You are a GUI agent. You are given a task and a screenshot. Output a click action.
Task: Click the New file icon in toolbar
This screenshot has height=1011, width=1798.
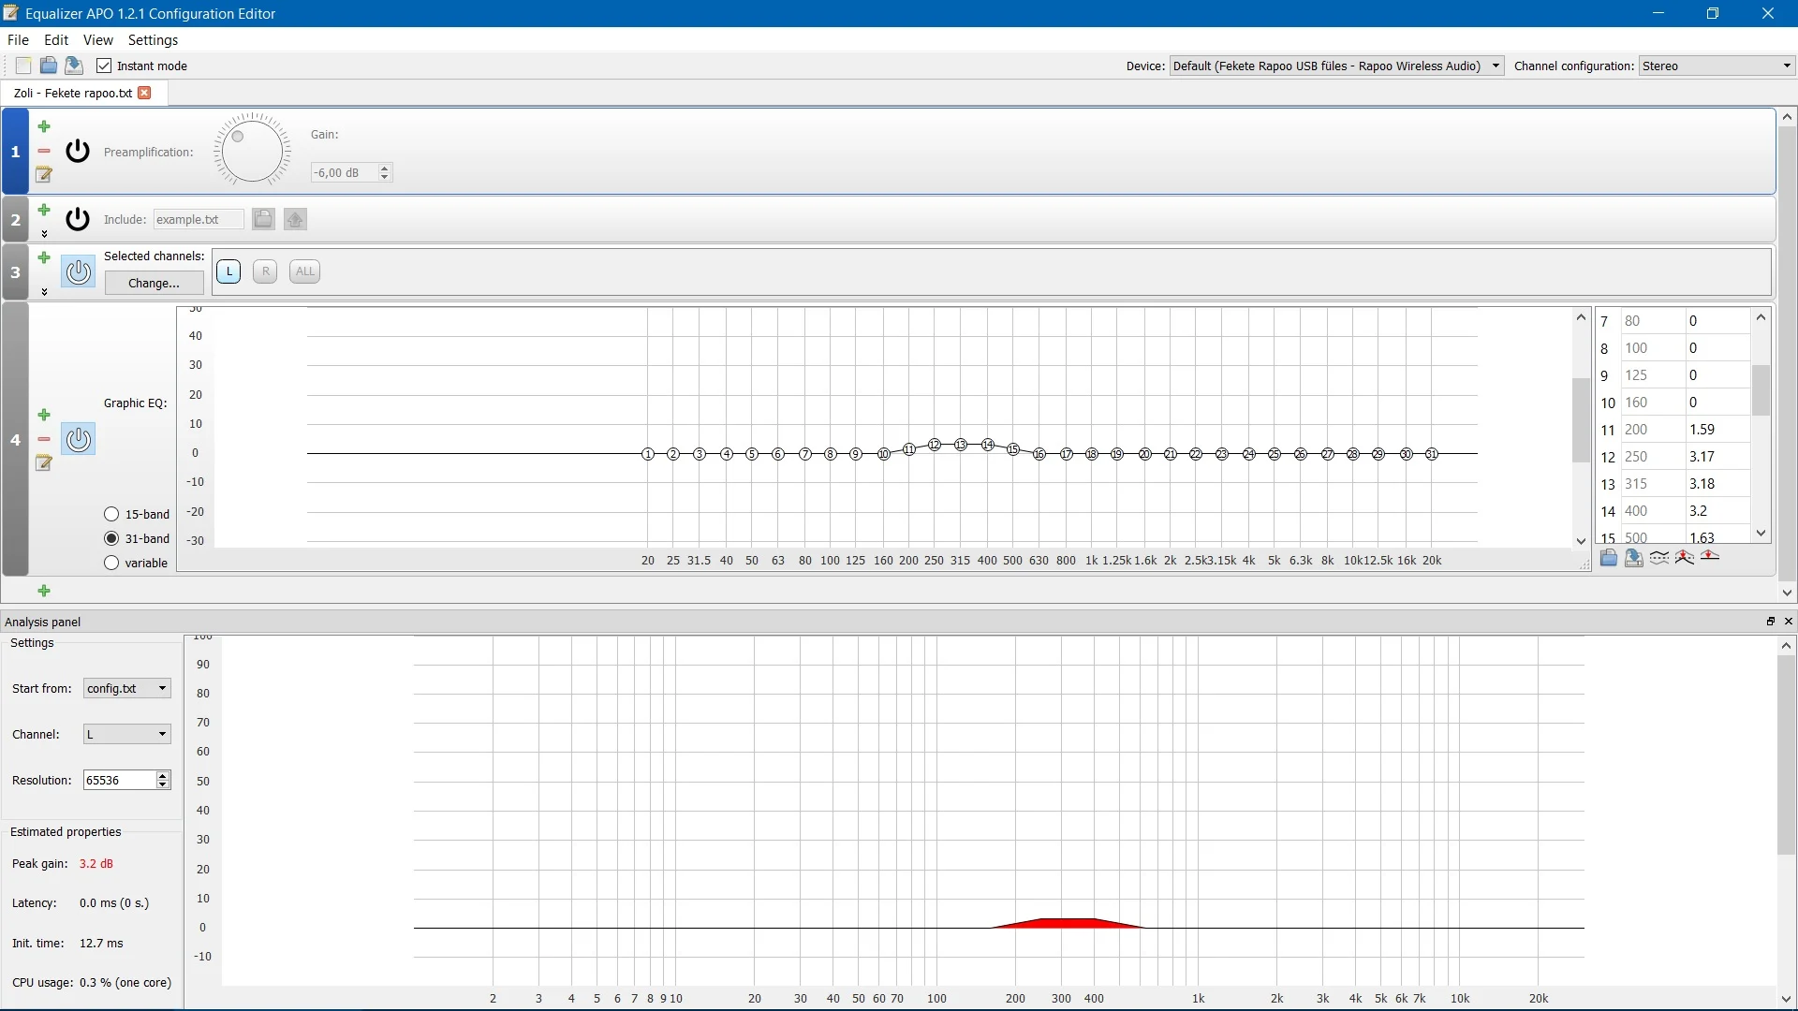pos(23,66)
